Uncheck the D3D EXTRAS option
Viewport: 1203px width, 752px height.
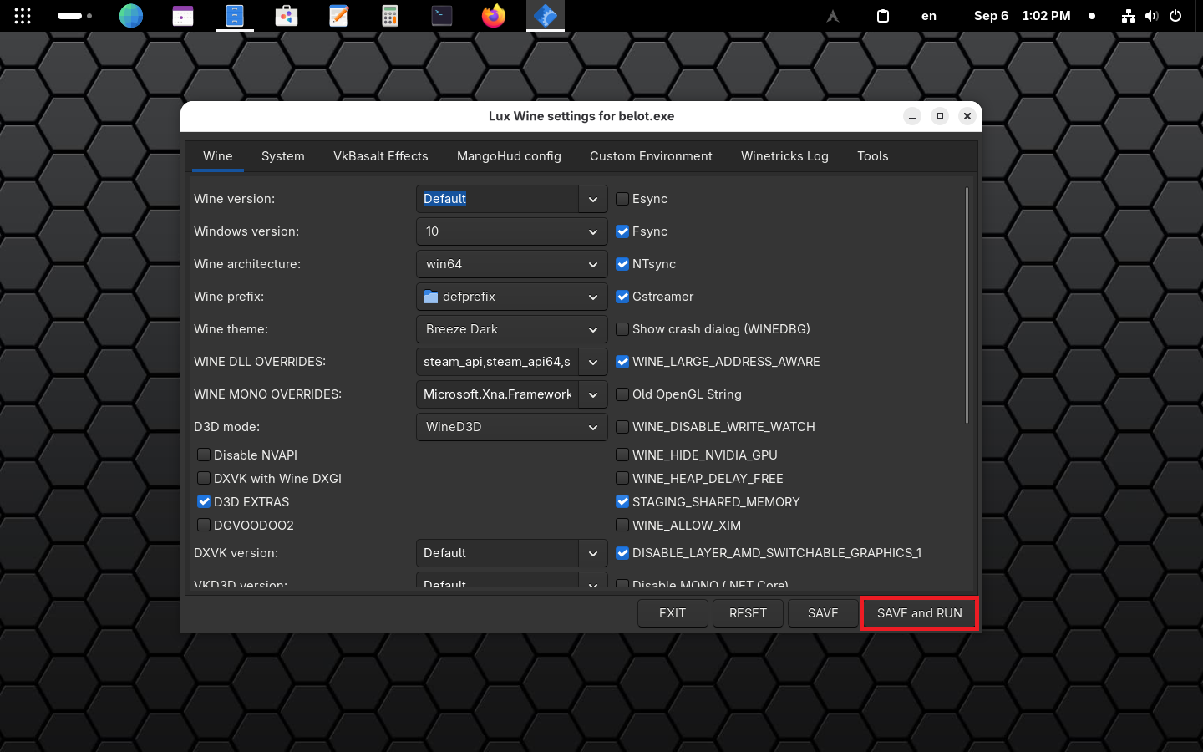[x=204, y=502]
